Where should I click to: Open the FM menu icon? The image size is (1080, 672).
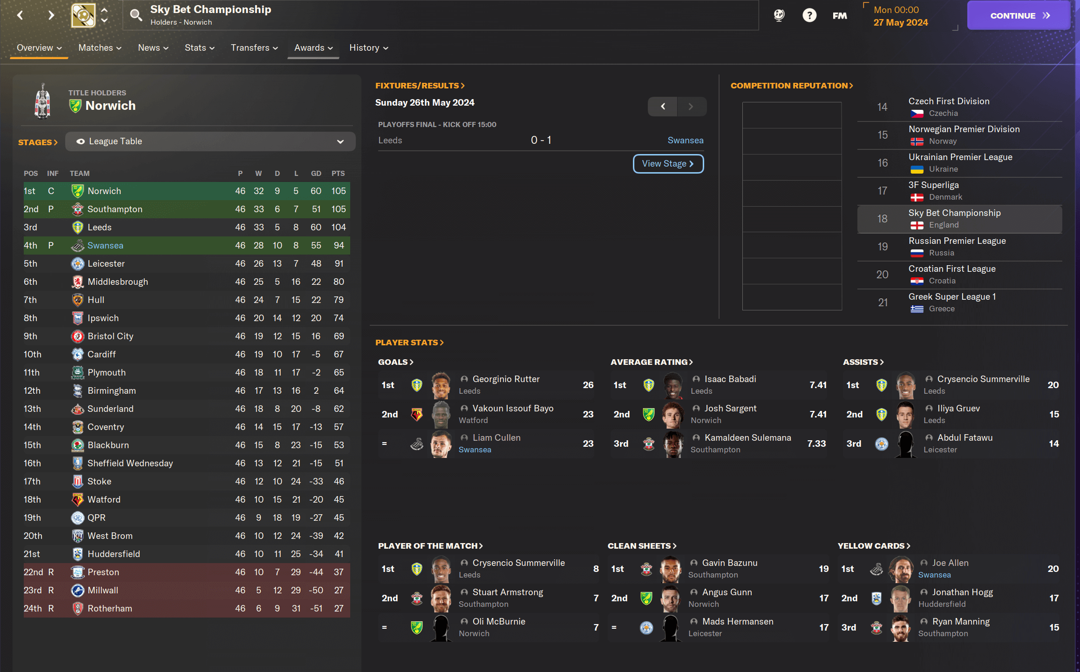840,16
